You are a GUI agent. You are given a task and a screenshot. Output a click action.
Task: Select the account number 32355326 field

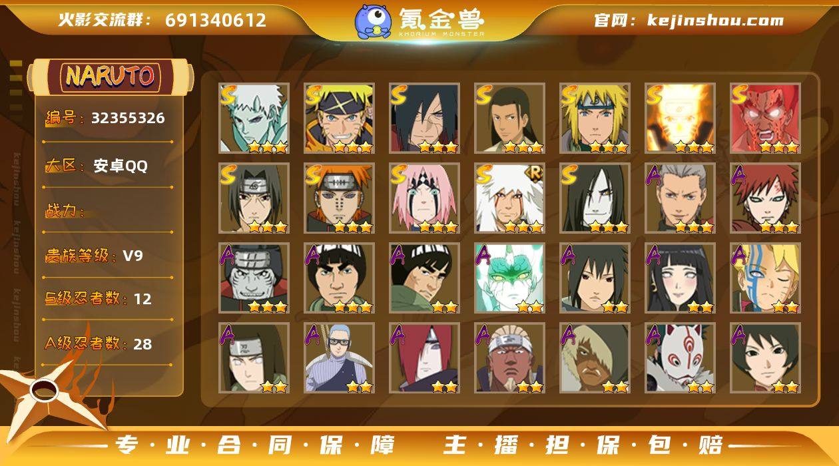point(107,118)
